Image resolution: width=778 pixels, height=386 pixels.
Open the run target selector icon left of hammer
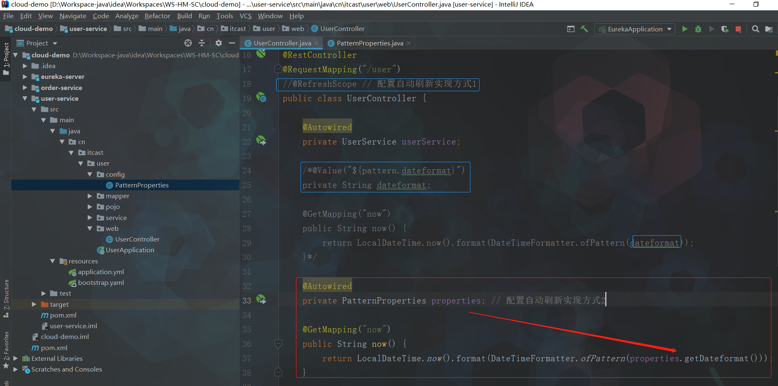pyautogui.click(x=571, y=29)
